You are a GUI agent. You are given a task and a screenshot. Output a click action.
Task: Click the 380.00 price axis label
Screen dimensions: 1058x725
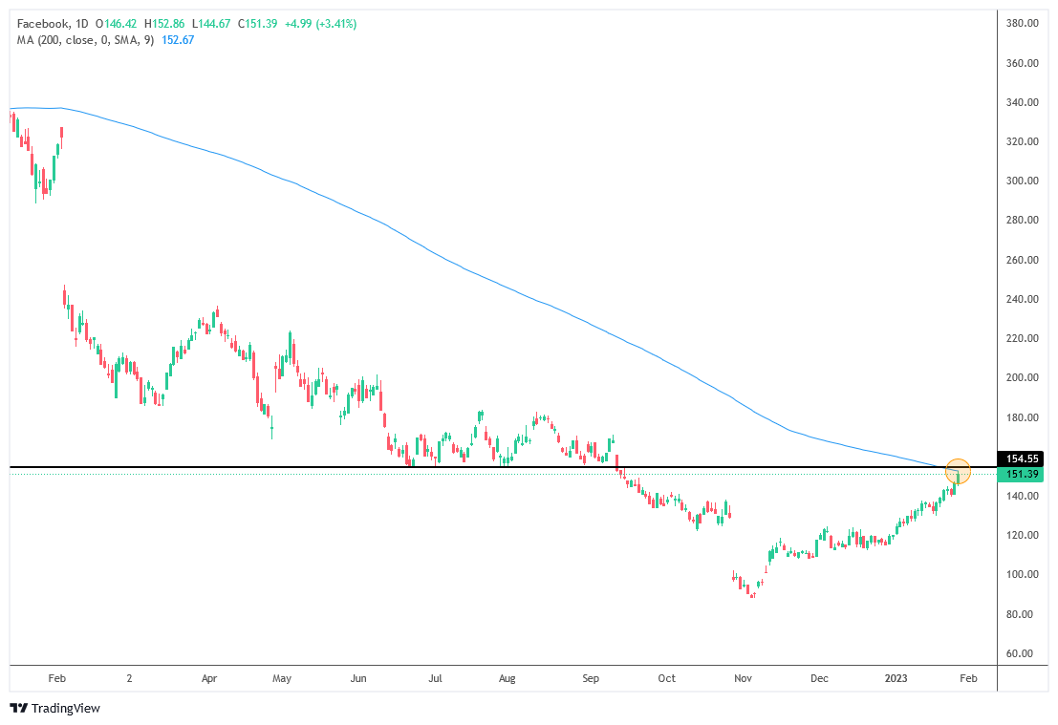point(1023,23)
